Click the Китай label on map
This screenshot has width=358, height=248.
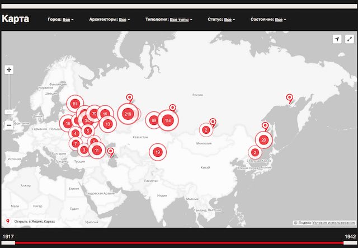point(205,167)
